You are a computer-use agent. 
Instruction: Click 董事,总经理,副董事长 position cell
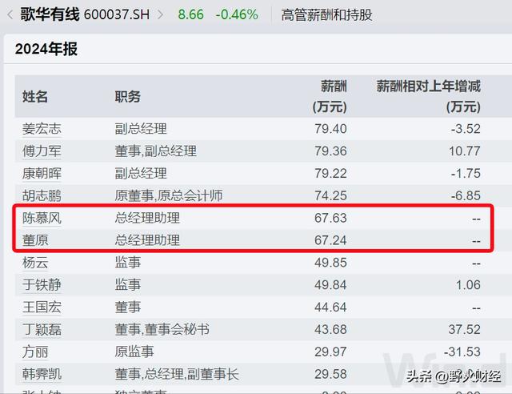(x=177, y=374)
